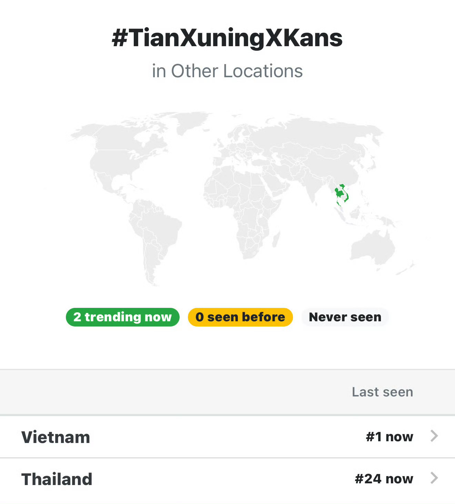455x504 pixels.
Task: Click the 'in Other Locations' subtitle
Action: click(x=227, y=71)
